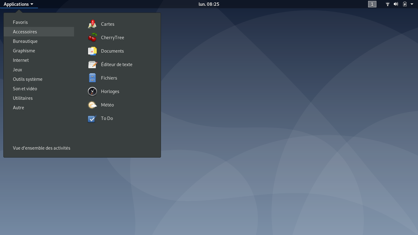Screen dimensions: 418x235
Task: Launch CherryTree via its cherry icon
Action: point(92,38)
